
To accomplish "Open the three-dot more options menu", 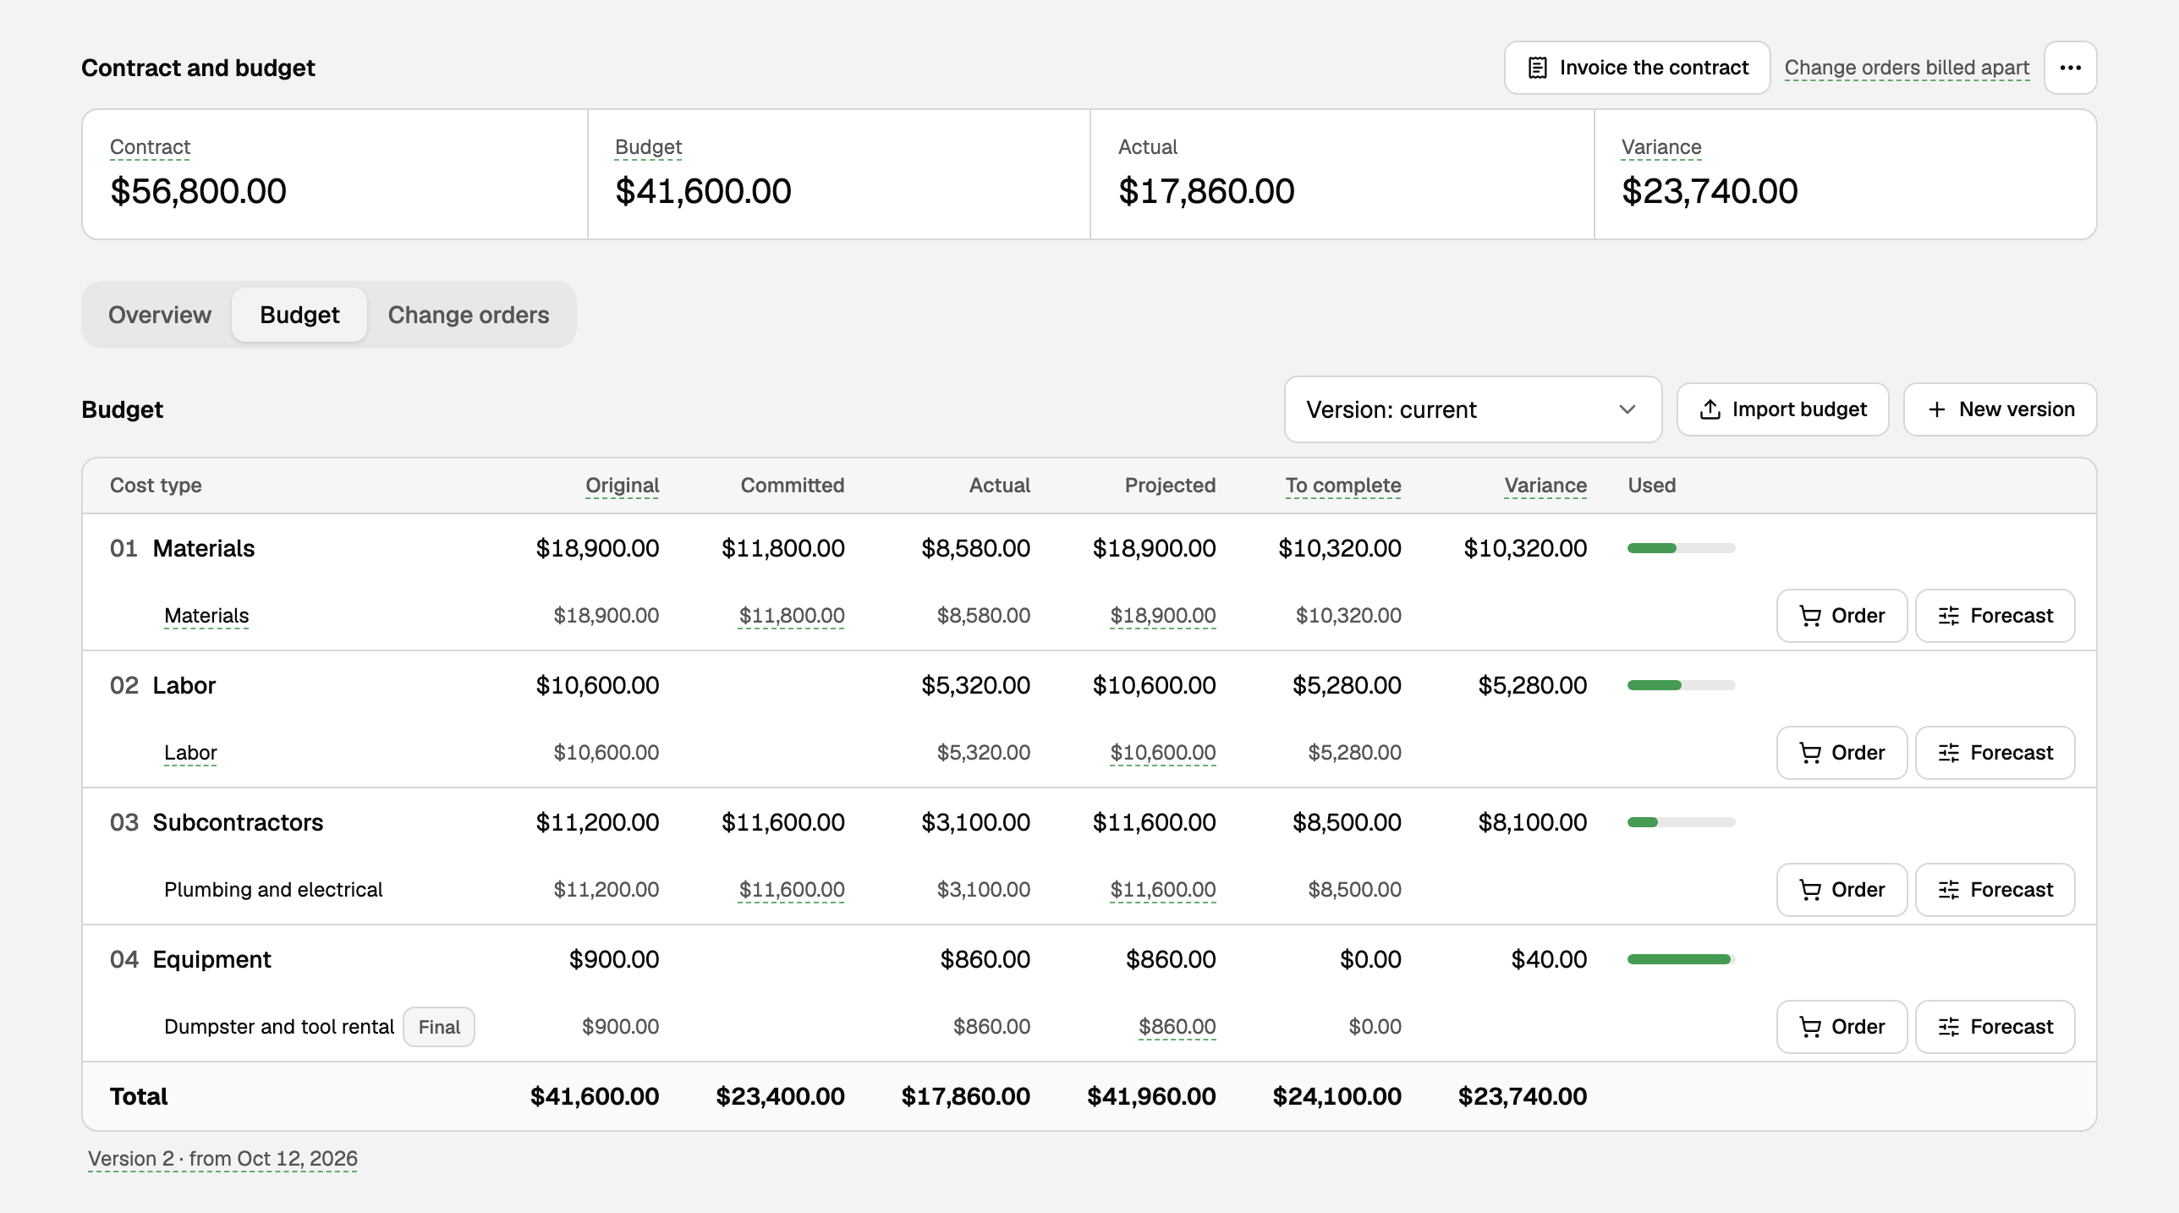I will [x=2071, y=68].
